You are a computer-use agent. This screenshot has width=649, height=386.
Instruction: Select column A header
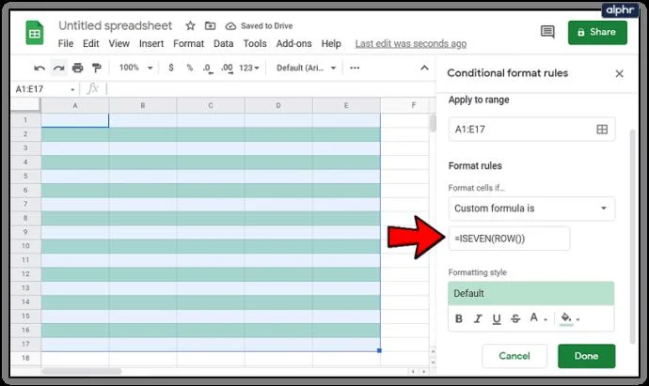point(75,105)
